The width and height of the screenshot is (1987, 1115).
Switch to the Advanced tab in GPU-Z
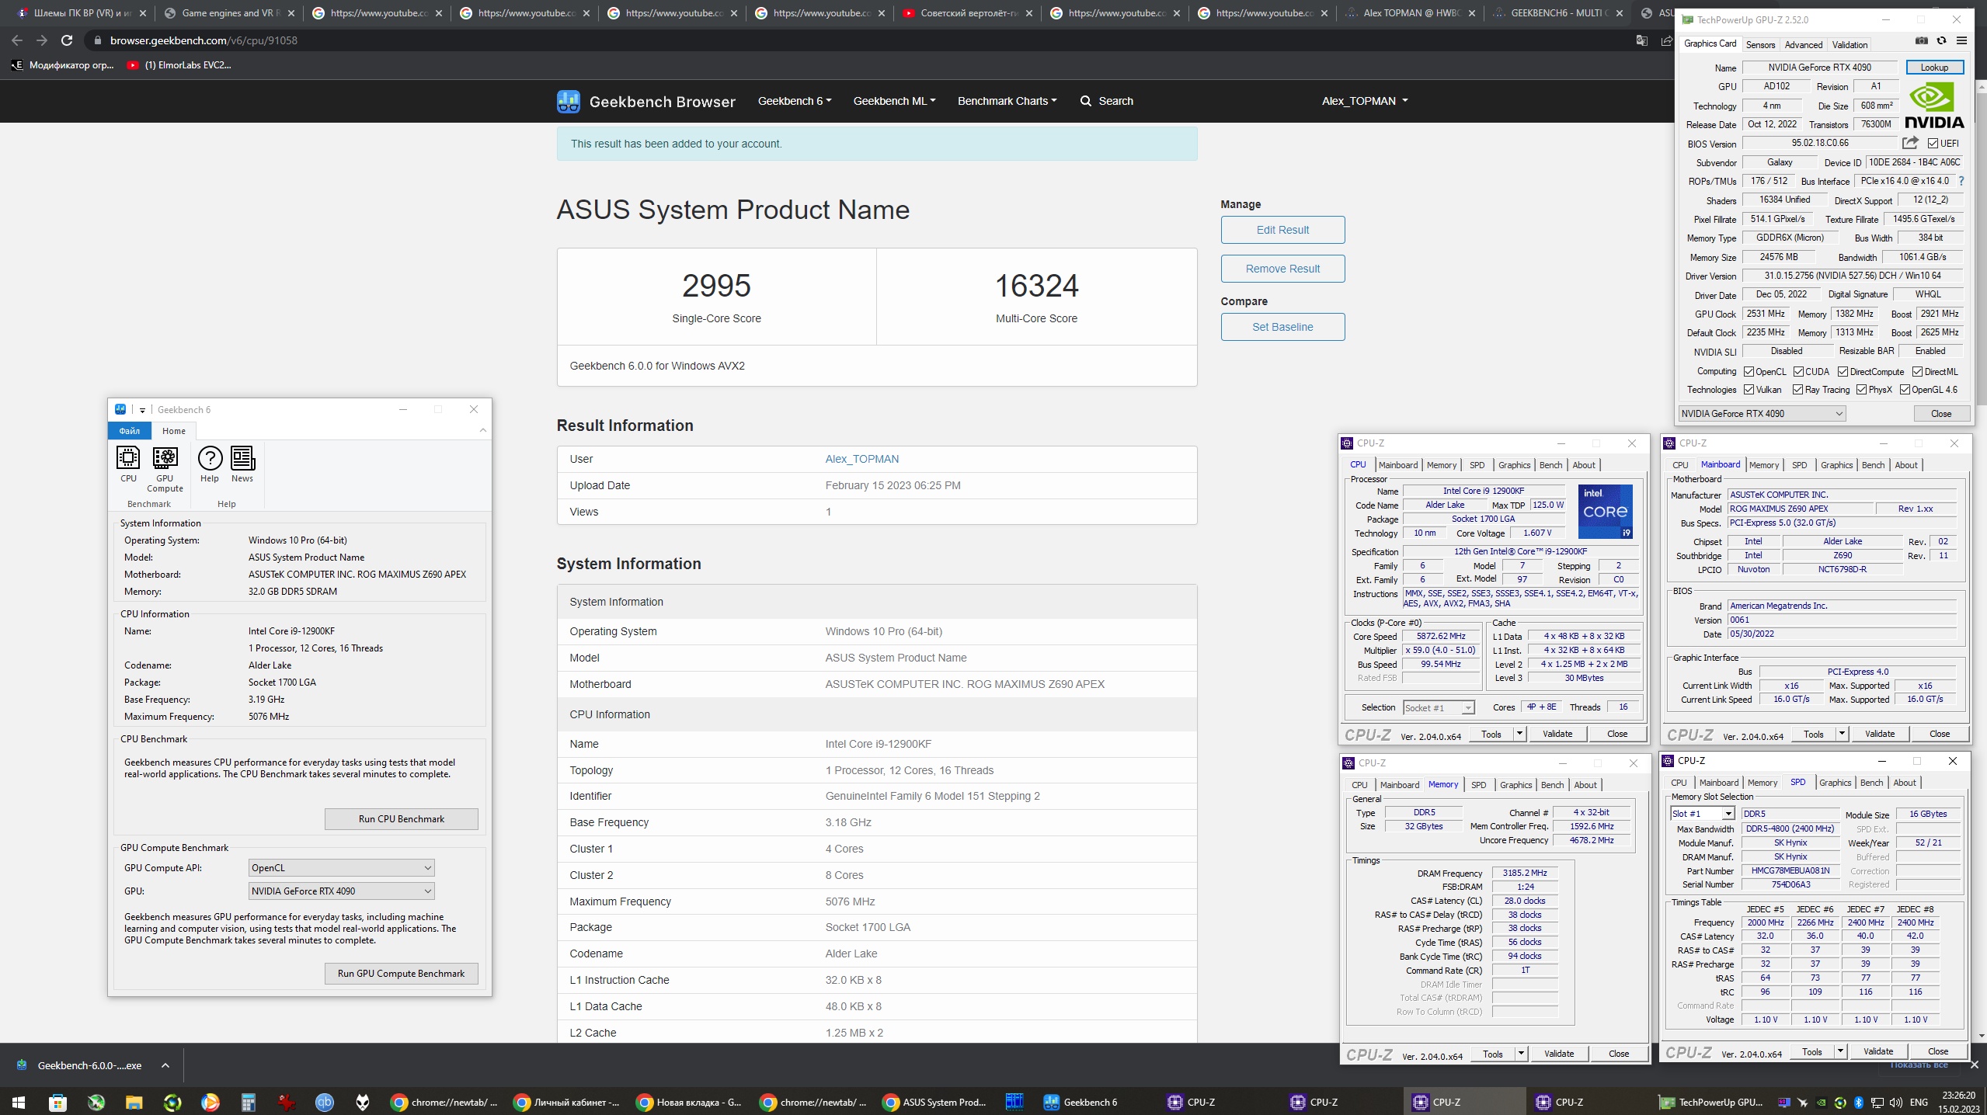(1803, 45)
